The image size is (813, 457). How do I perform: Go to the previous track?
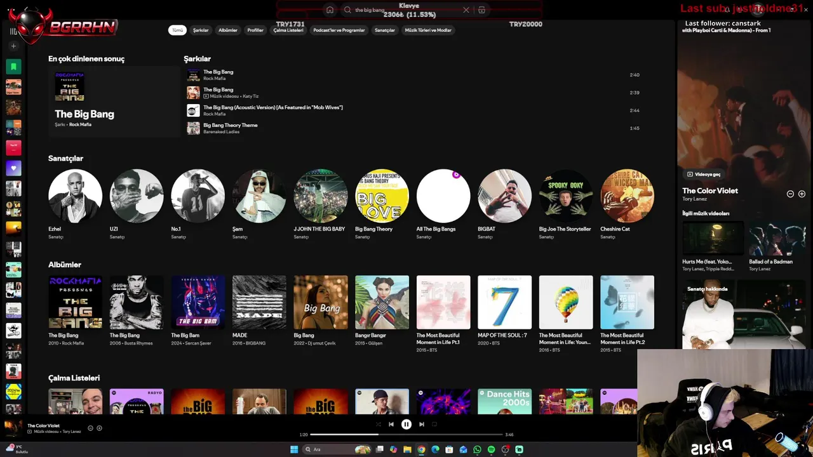391,424
